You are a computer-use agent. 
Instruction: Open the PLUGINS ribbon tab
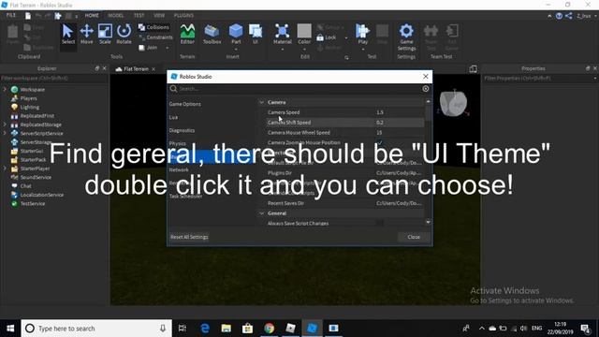point(183,15)
